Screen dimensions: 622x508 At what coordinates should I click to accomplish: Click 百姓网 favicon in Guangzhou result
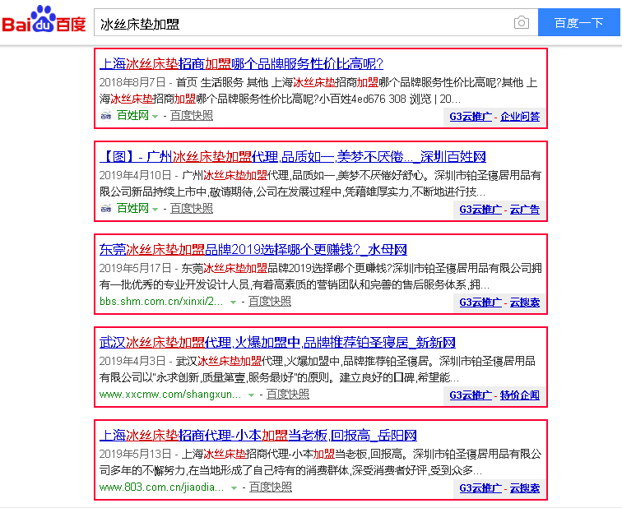(106, 208)
